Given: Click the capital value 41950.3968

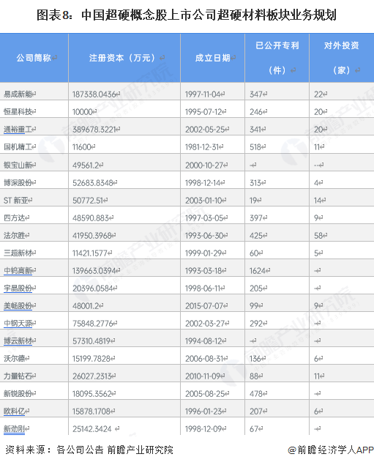Looking at the screenshot, I should [92, 236].
